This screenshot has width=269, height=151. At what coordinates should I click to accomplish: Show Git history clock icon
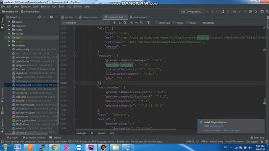pyautogui.click(x=251, y=12)
